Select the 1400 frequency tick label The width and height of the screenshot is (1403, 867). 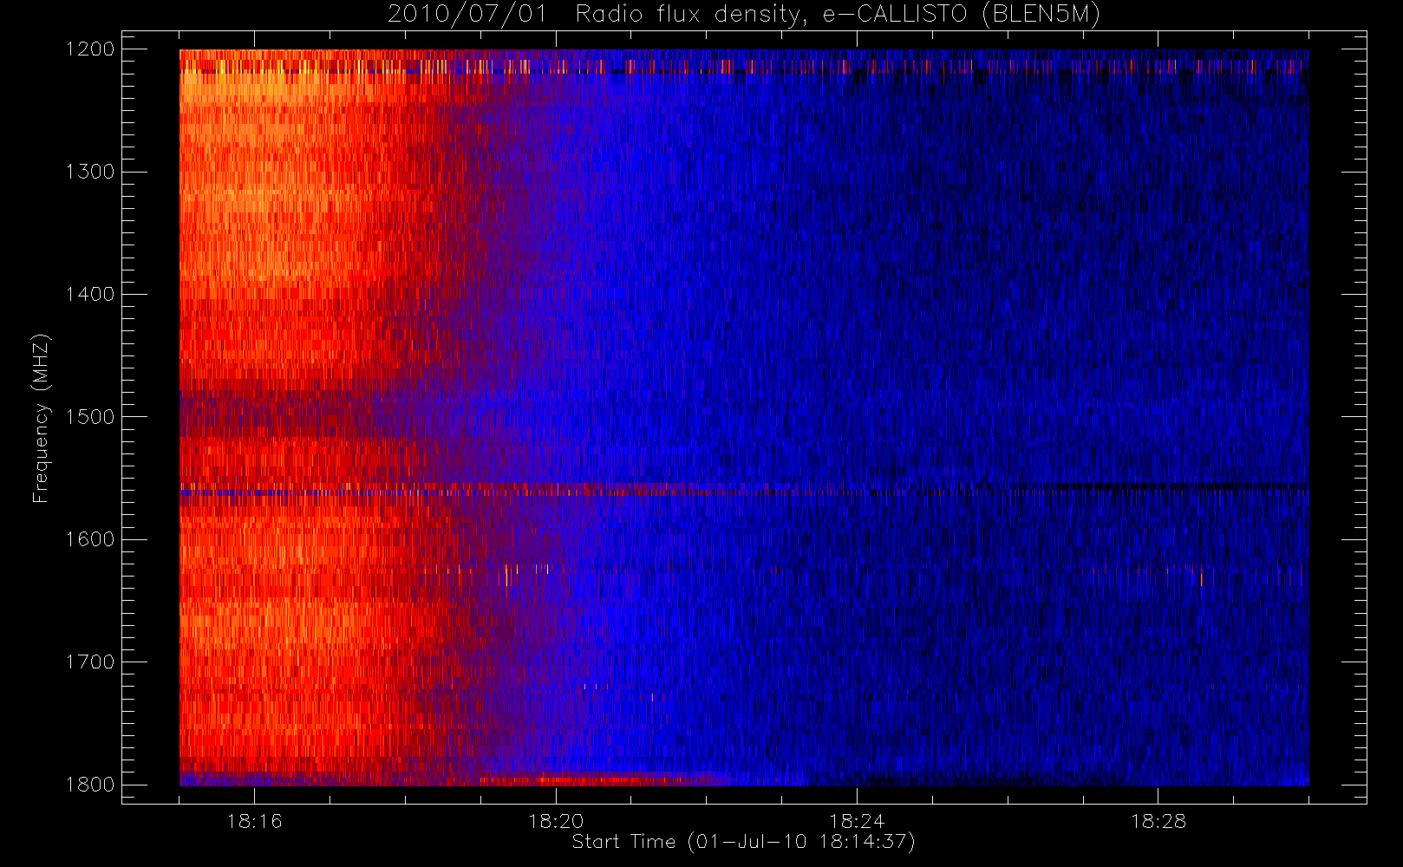90,295
